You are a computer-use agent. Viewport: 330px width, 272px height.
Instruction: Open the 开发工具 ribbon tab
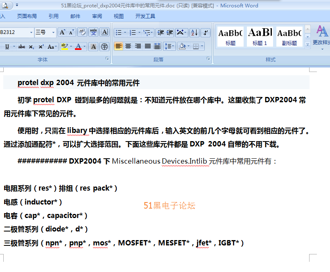point(145,16)
